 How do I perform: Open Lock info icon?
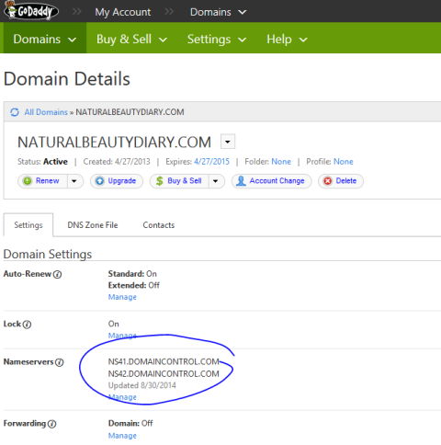pyautogui.click(x=27, y=325)
